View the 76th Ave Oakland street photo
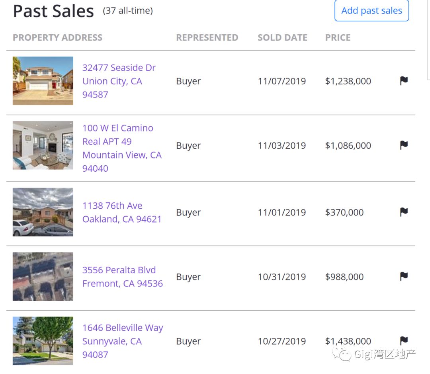Screen dimensions: 430x374 (43, 212)
